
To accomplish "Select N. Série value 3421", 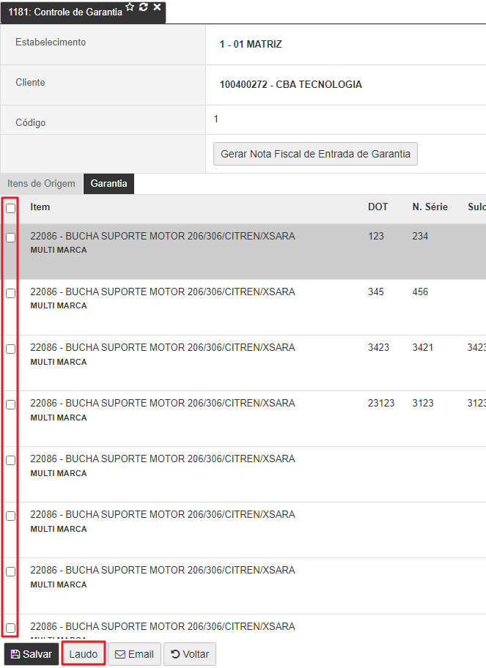I will (422, 348).
